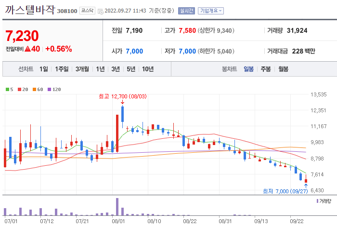337x226 pixels.
Task: Switch to 주봉 weekly candle chart
Action: point(266,69)
